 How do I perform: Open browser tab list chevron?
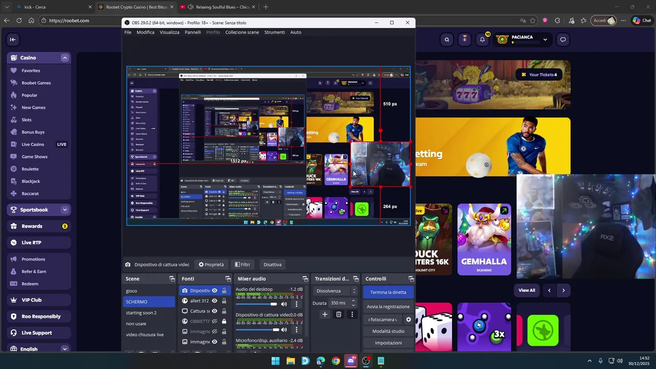(7, 7)
